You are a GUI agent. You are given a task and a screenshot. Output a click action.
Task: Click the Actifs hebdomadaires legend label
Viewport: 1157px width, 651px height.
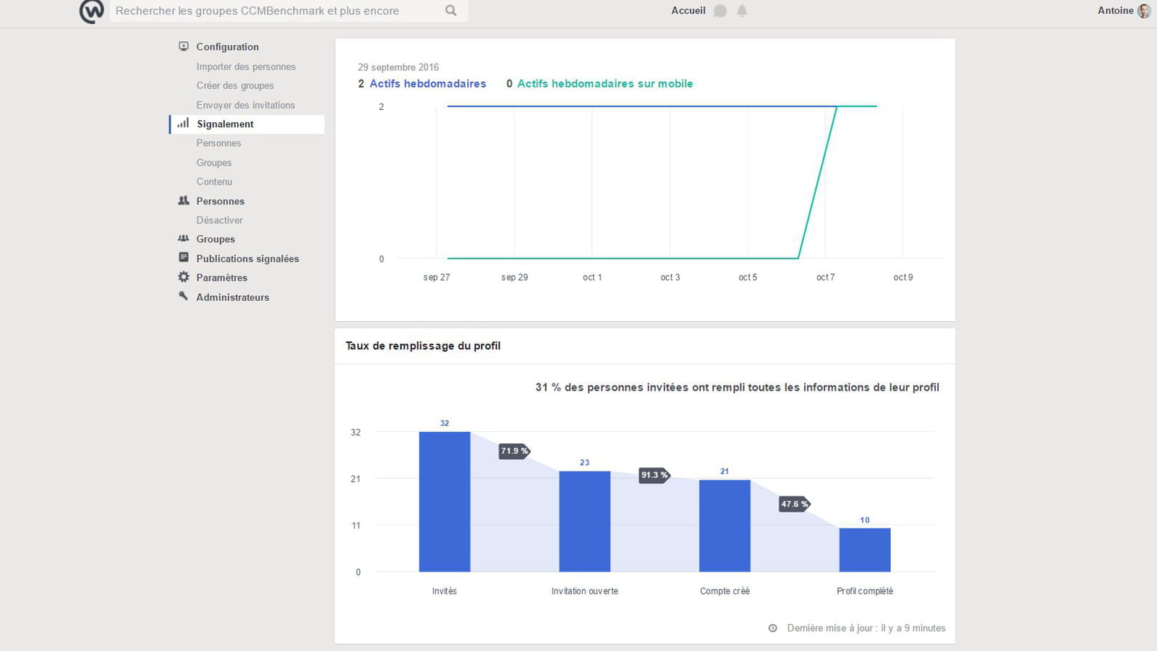pyautogui.click(x=427, y=84)
